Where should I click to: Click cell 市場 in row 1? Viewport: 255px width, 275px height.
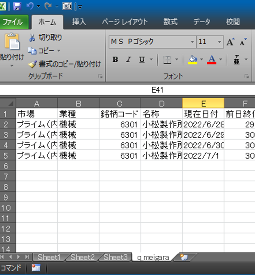(37, 114)
